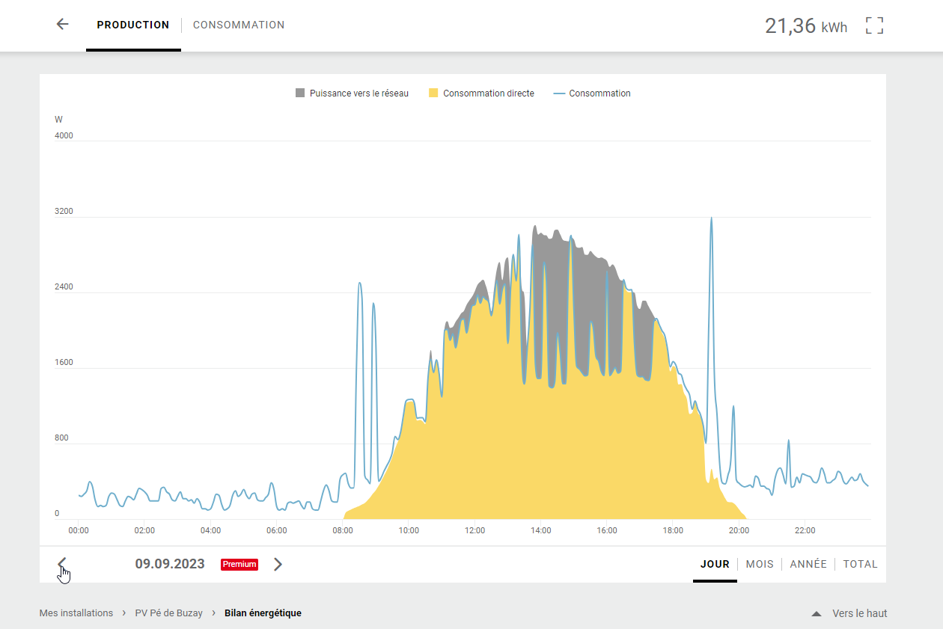The height and width of the screenshot is (629, 943).
Task: Switch to Mois view
Action: click(760, 564)
